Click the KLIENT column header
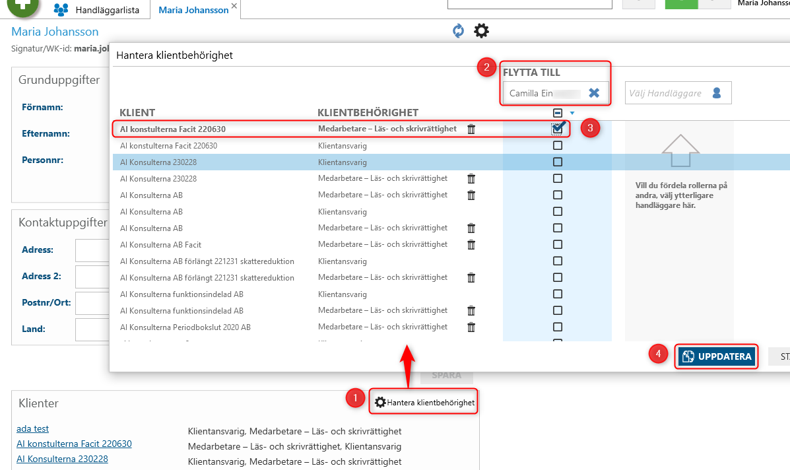This screenshot has height=470, width=790. pos(137,112)
